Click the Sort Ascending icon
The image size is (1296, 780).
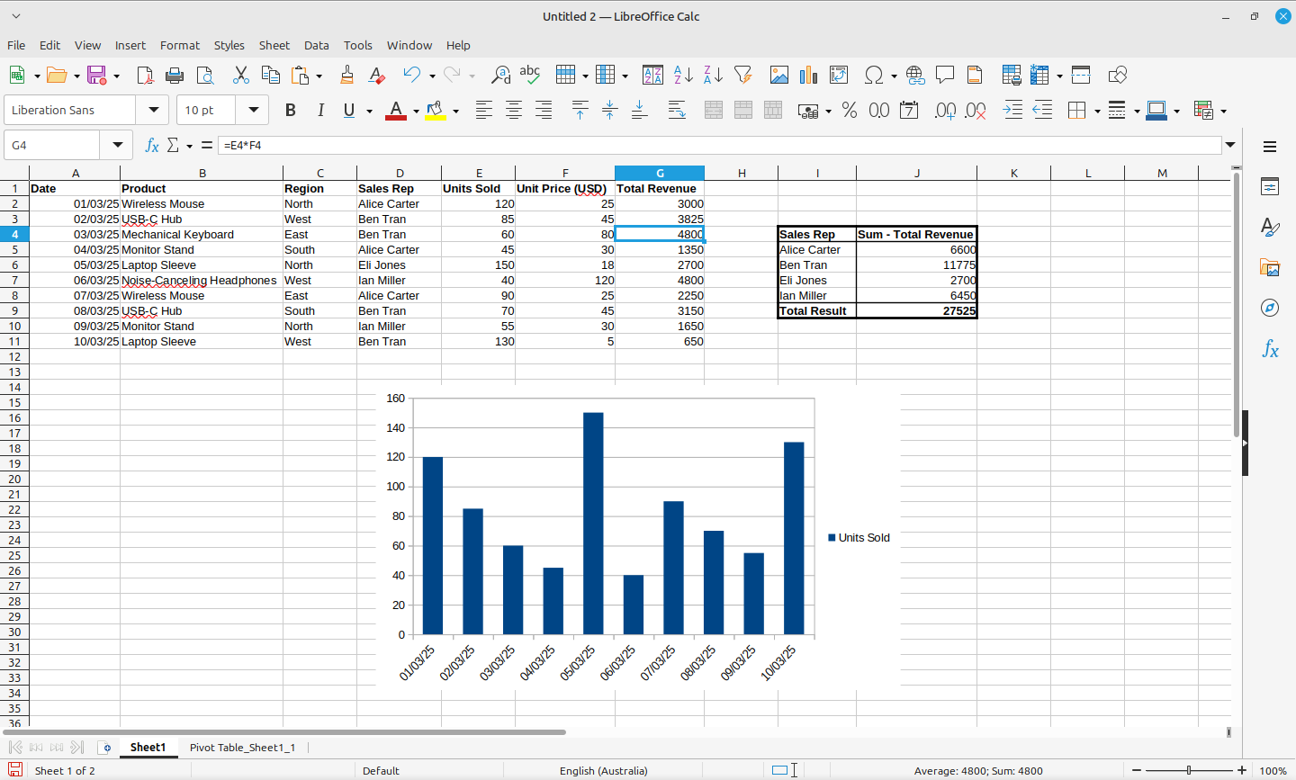tap(683, 75)
